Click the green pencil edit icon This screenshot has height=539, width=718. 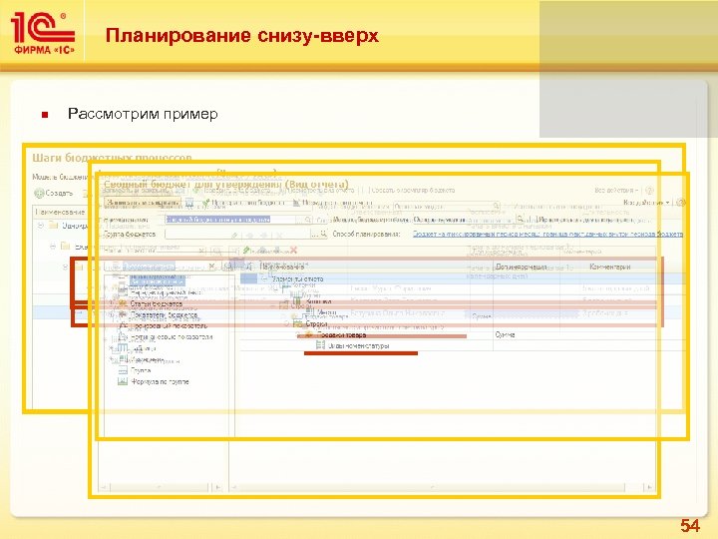pos(246,251)
